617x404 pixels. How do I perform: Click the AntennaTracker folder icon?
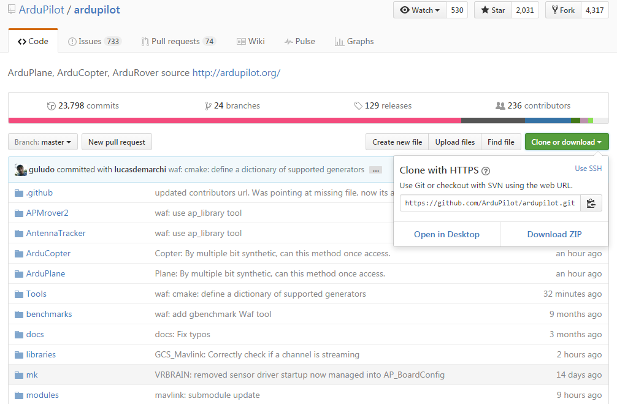click(19, 234)
